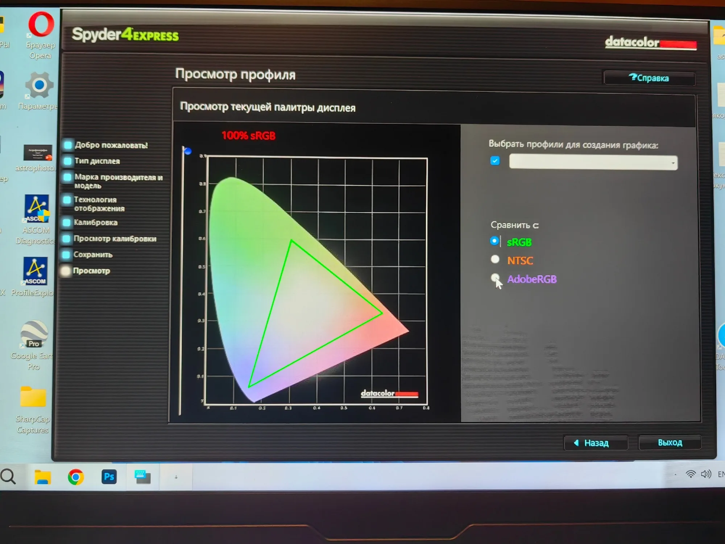
Task: Open the SharpCap Captures folder
Action: click(x=33, y=397)
